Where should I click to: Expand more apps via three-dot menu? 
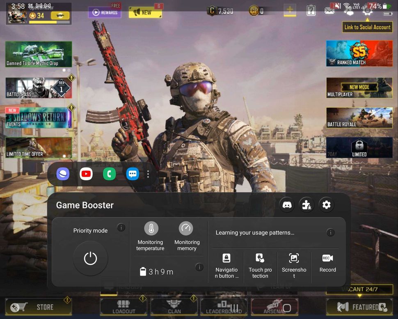(x=148, y=174)
